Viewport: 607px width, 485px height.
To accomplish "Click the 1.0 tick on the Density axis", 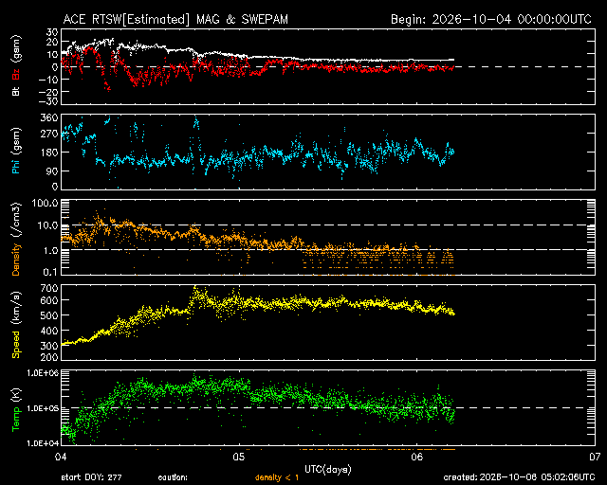I will [50, 251].
